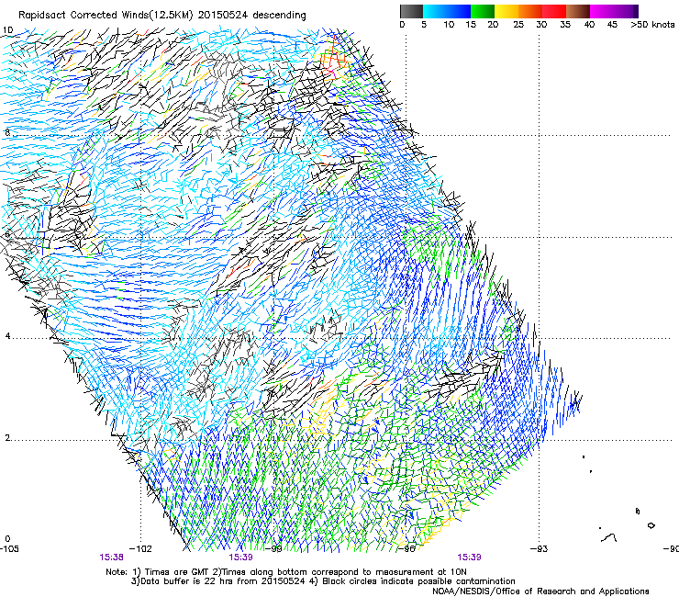Image resolution: width=679 pixels, height=597 pixels.
Task: Click the latitude axis label '2'
Action: pyautogui.click(x=7, y=438)
